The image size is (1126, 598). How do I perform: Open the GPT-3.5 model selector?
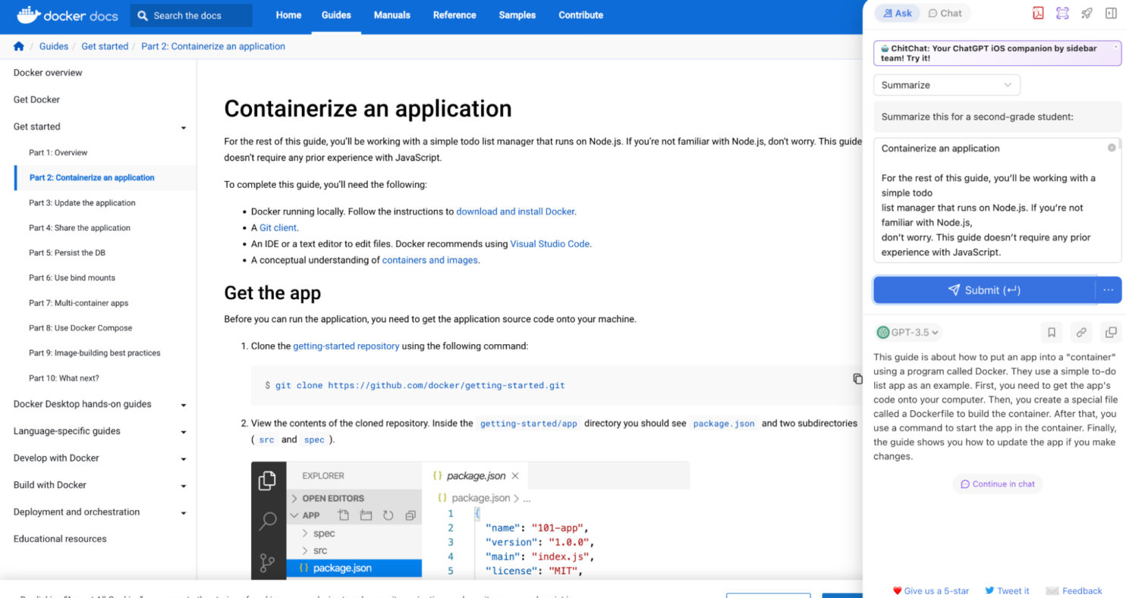coord(907,332)
